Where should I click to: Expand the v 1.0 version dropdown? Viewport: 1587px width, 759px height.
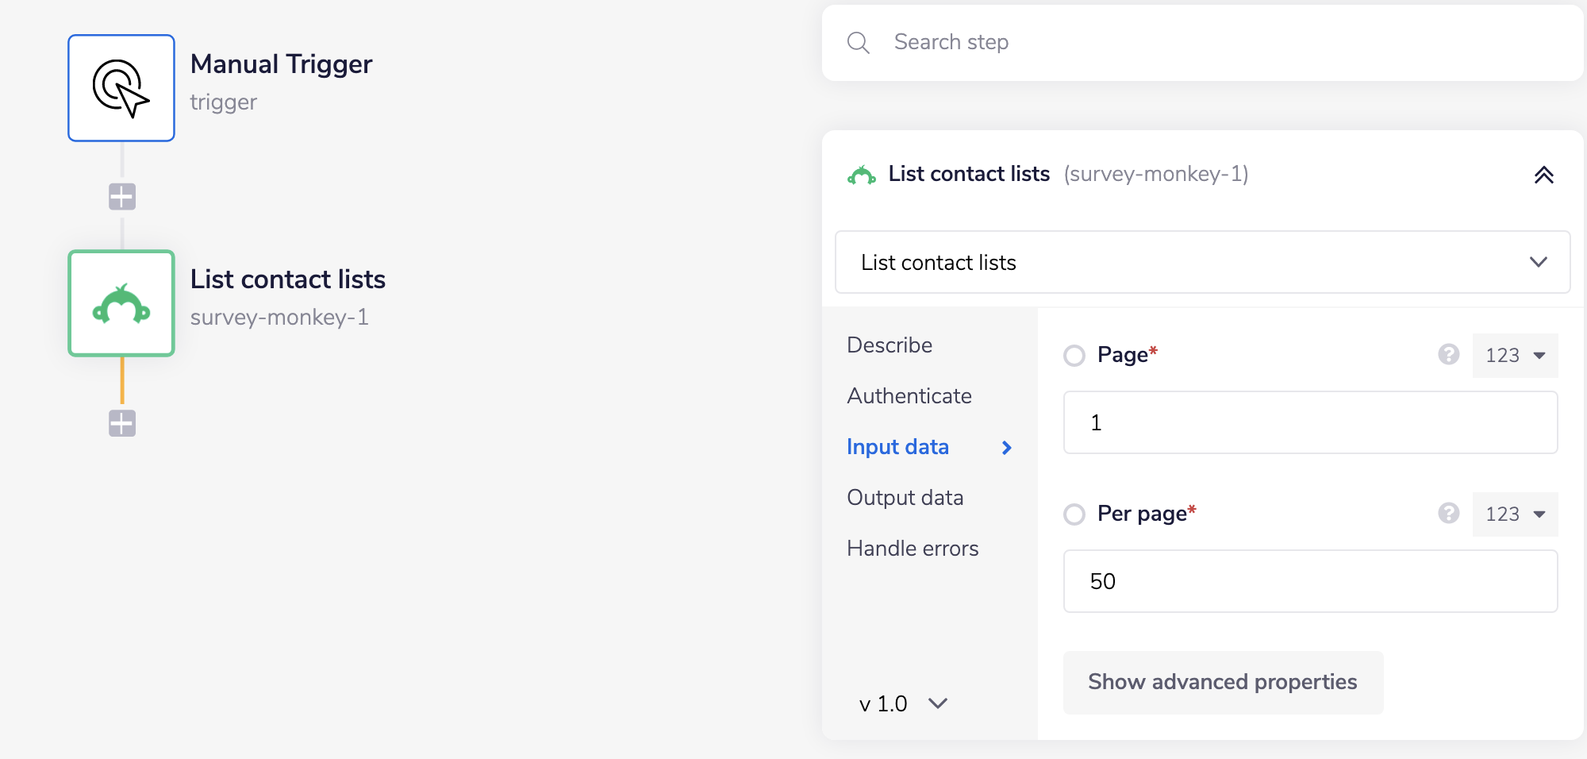tap(902, 703)
